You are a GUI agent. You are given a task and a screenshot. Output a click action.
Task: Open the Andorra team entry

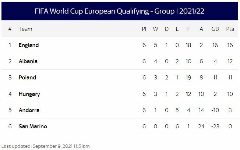tap(29, 110)
